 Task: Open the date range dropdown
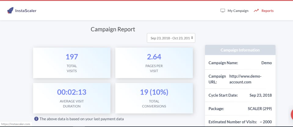click(171, 38)
